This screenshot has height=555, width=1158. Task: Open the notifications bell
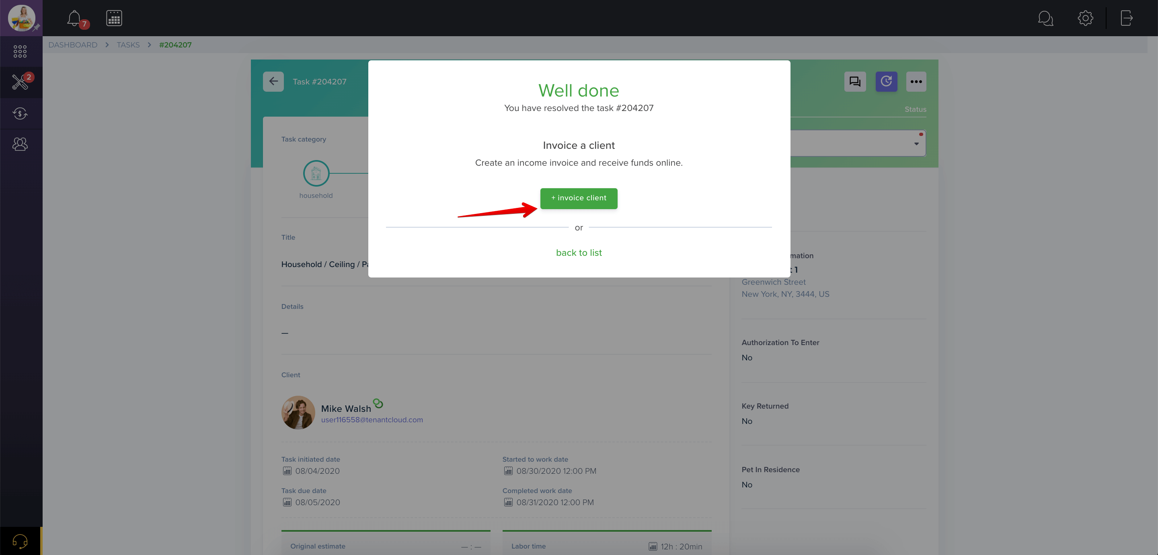74,18
